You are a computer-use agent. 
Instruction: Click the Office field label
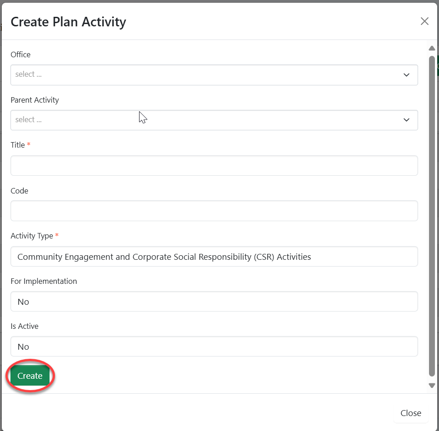point(20,54)
